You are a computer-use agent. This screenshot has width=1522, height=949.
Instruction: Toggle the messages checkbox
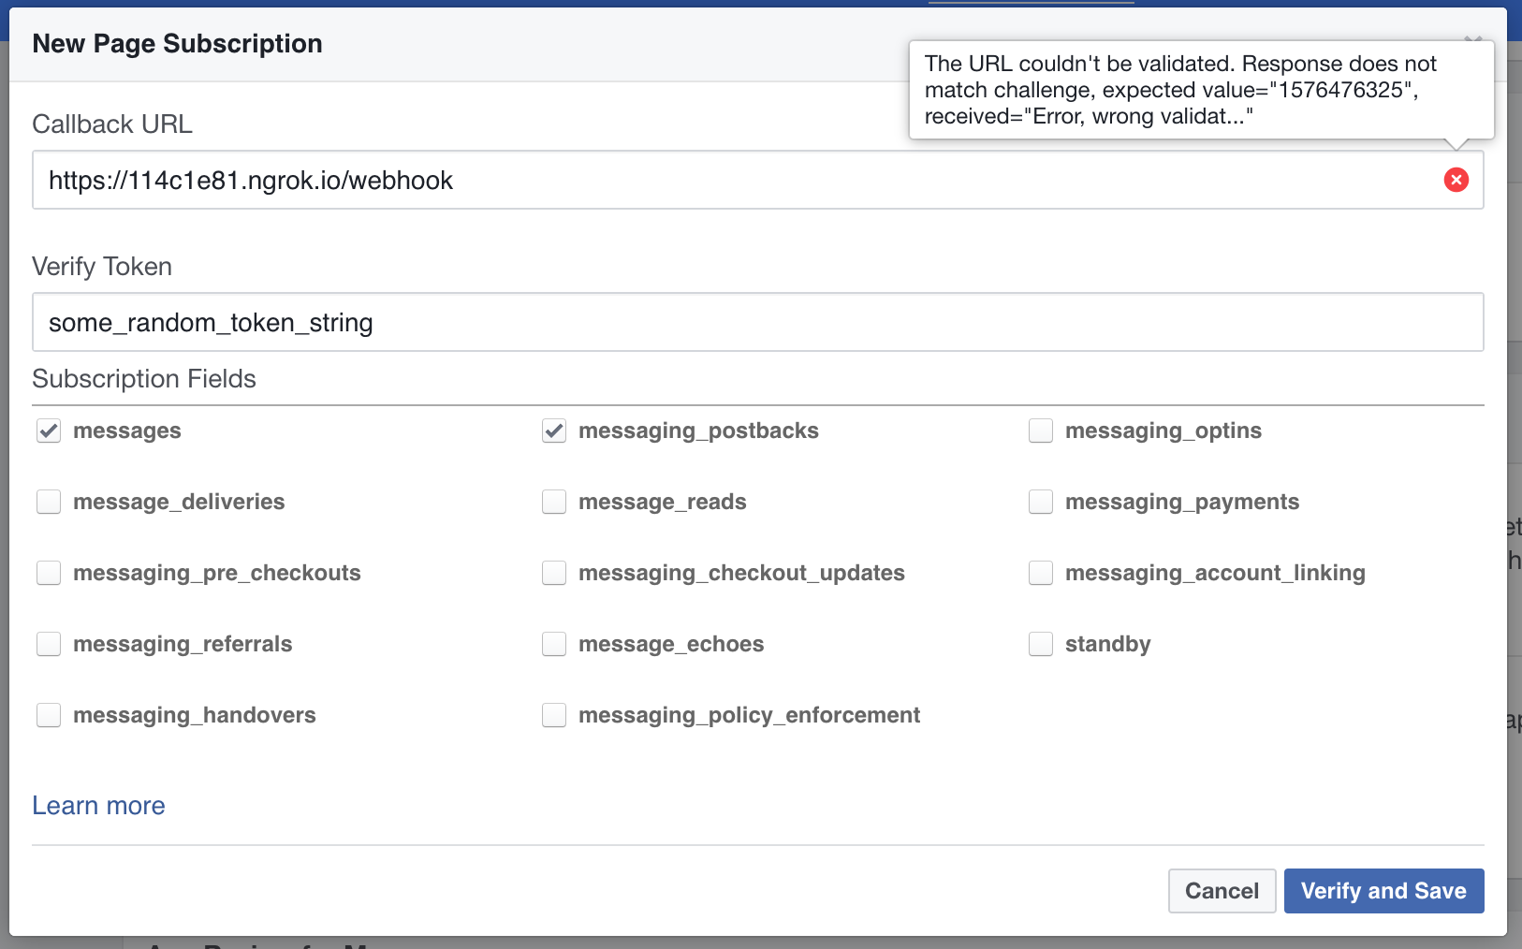pos(49,431)
